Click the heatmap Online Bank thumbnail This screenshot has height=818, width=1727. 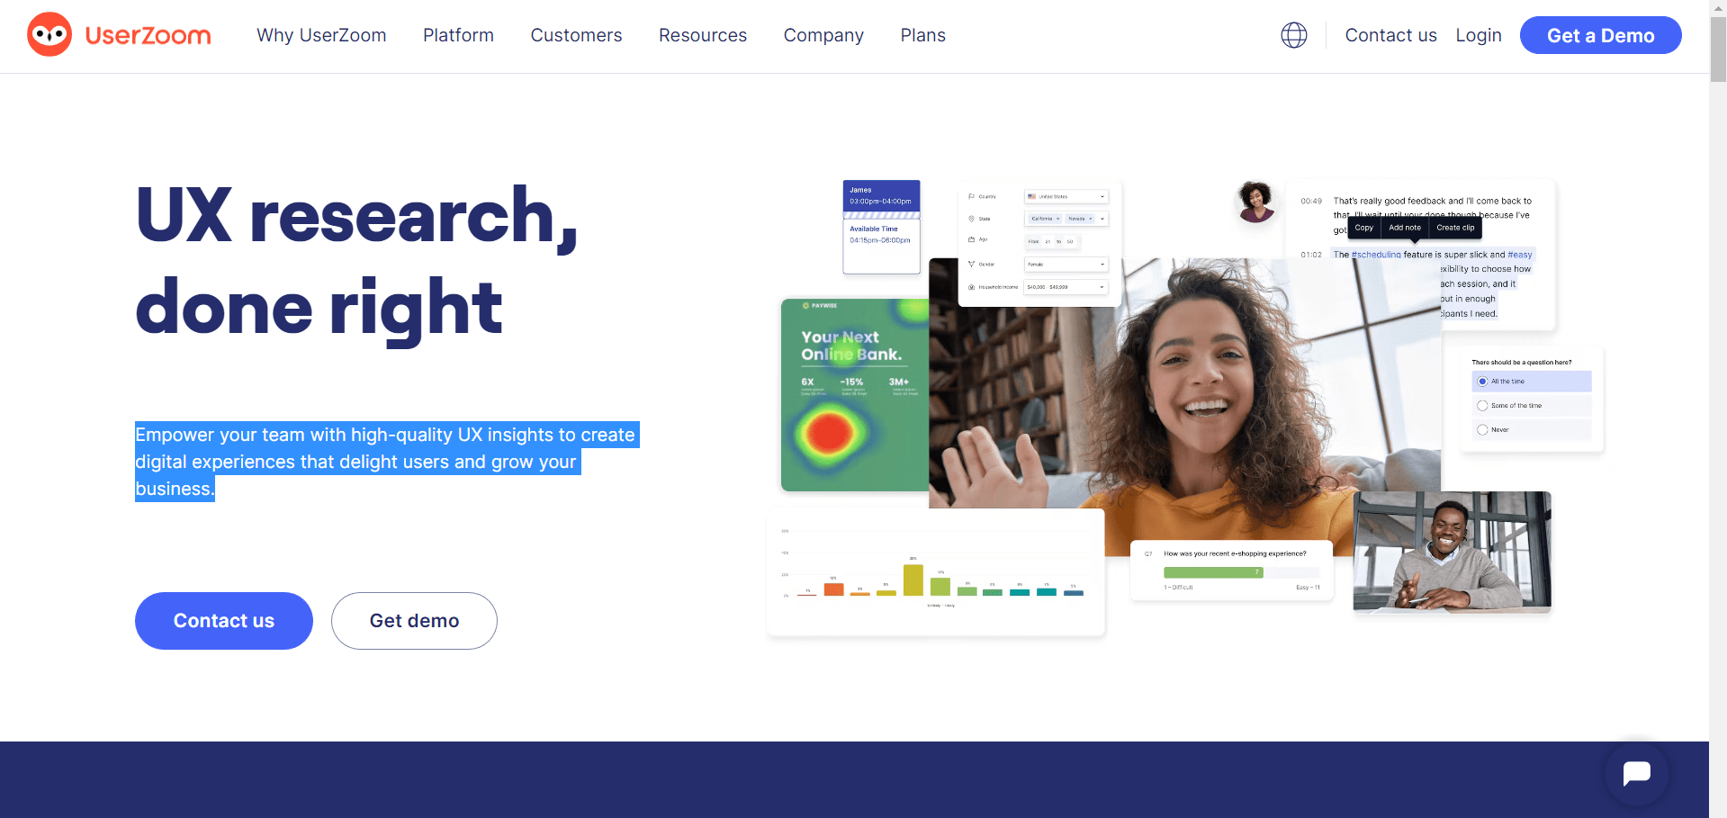point(855,395)
